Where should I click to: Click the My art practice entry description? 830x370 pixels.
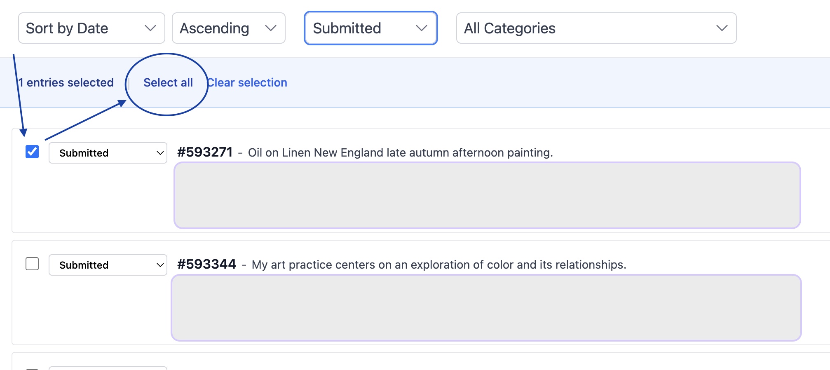pyautogui.click(x=439, y=265)
